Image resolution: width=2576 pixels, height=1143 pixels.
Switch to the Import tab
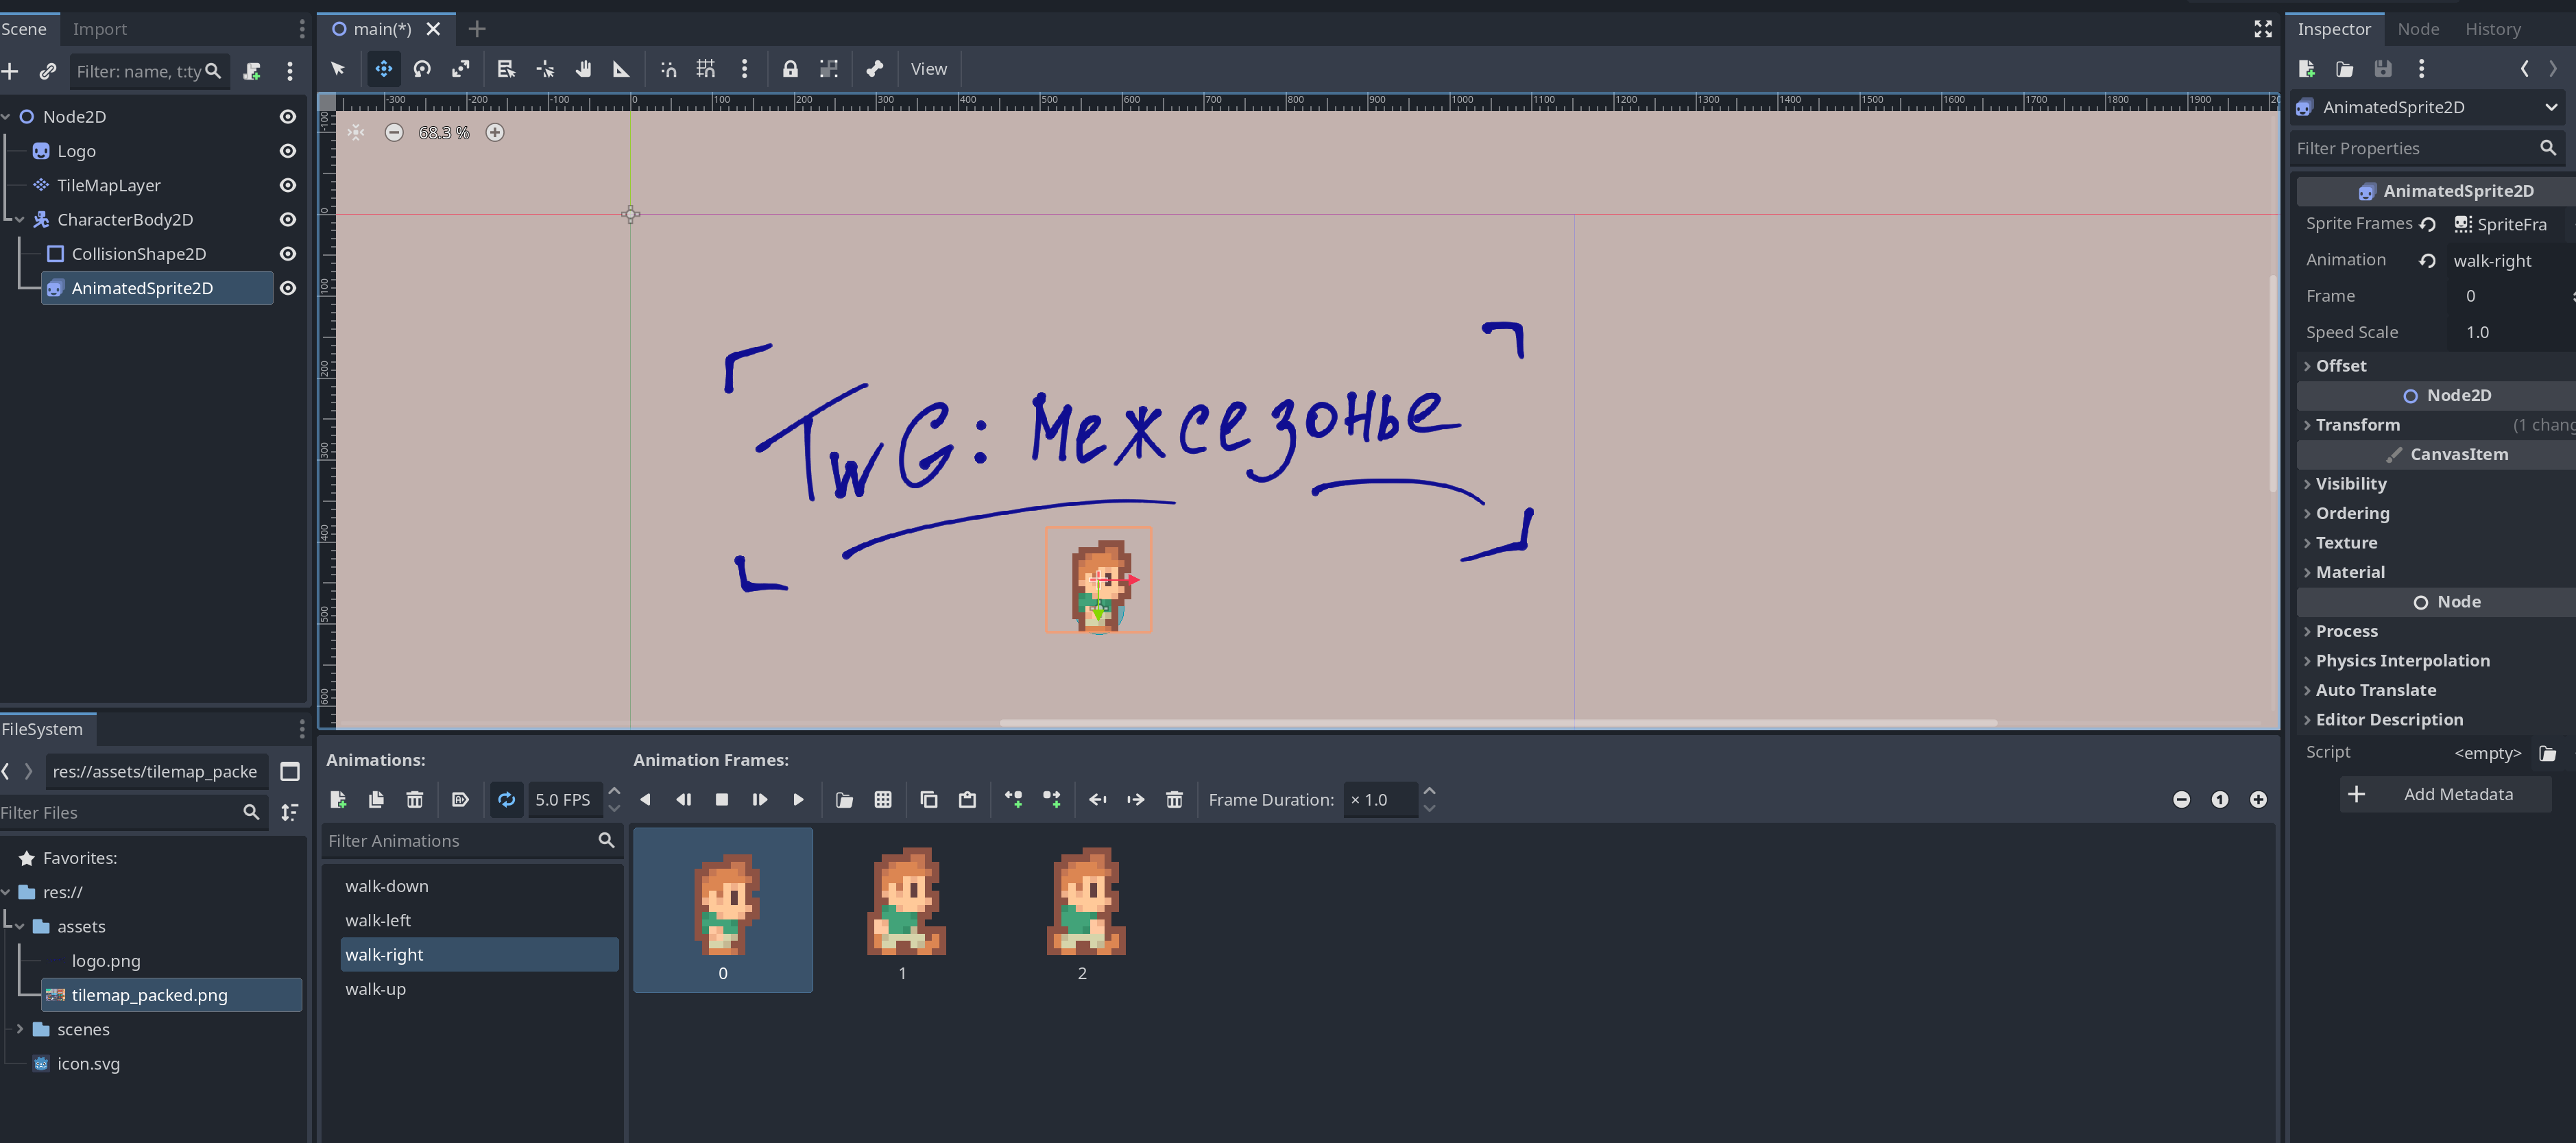click(99, 29)
